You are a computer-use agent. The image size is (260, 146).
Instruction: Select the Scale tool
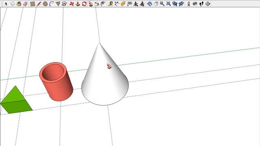coord(97,4)
